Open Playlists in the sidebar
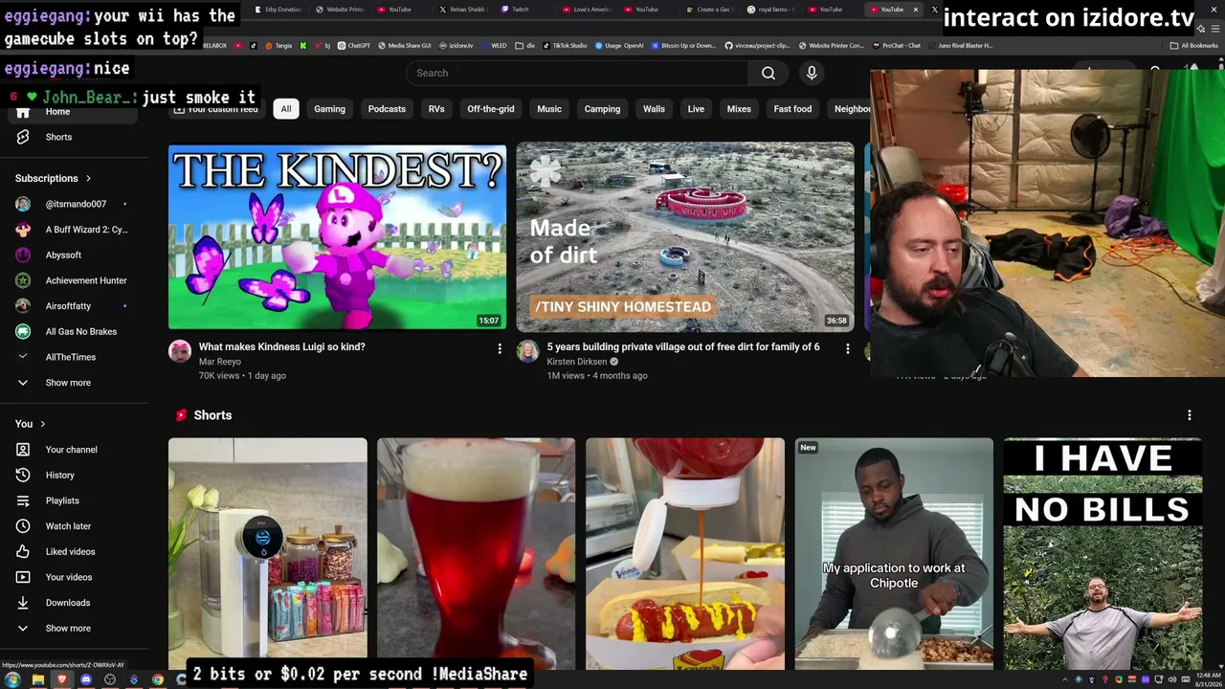The width and height of the screenshot is (1225, 689). point(73,500)
